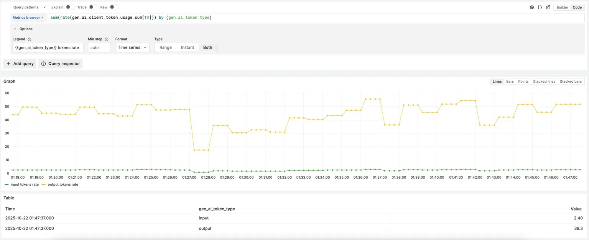The image size is (589, 240).
Task: Turn on the Trace toggle
Action: pos(91,7)
